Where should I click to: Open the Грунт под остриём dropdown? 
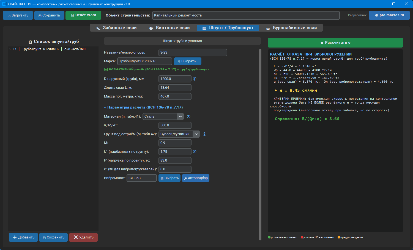(179, 134)
